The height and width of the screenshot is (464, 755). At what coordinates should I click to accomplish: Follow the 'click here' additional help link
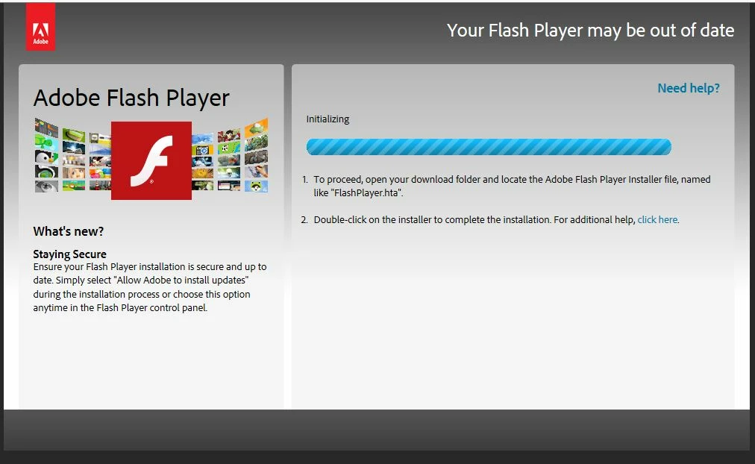[x=657, y=219]
